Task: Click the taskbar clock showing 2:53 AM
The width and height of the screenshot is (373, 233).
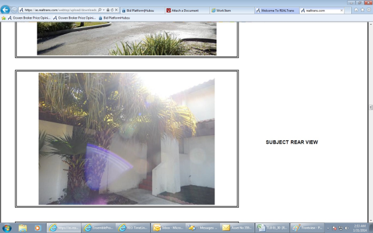Action: [360, 228]
